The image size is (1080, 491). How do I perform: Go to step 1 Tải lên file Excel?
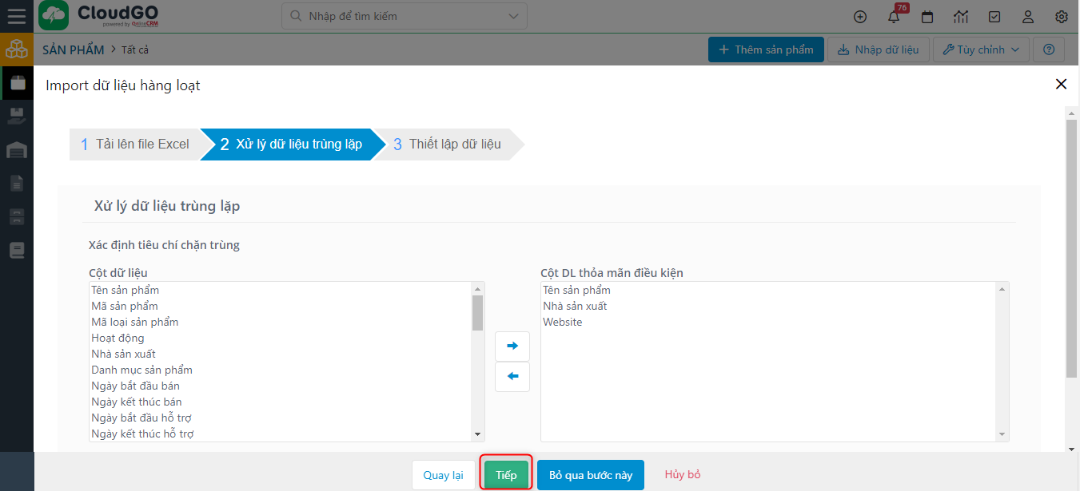[x=136, y=144]
